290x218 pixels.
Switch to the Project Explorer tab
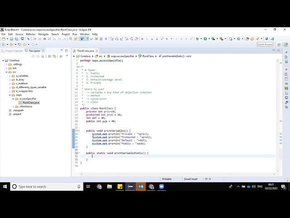(12, 51)
